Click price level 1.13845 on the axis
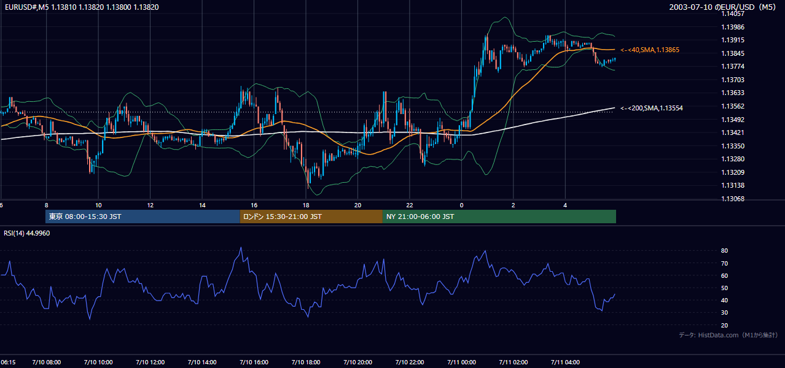 point(733,53)
